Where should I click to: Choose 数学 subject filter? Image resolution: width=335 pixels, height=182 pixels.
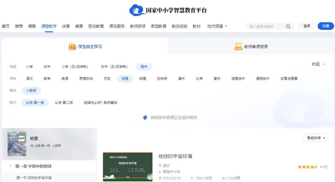pyautogui.click(x=47, y=79)
